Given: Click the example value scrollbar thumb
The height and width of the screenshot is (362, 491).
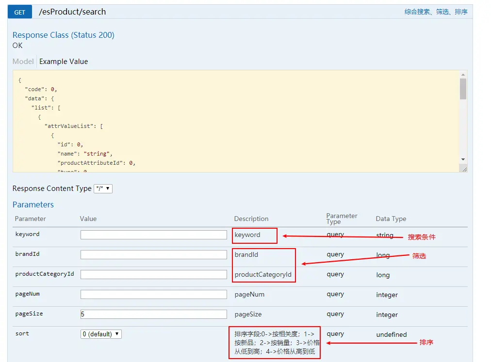Looking at the screenshot, I should [x=463, y=89].
